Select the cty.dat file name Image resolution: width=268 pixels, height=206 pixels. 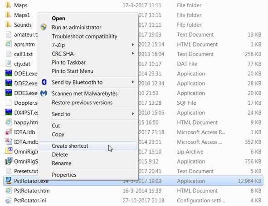(x=22, y=64)
